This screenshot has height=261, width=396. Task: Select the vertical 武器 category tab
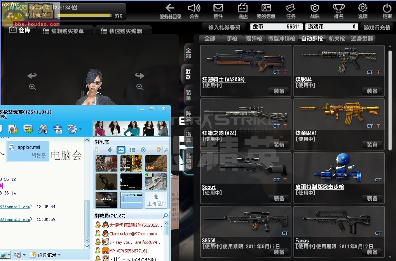tap(188, 74)
